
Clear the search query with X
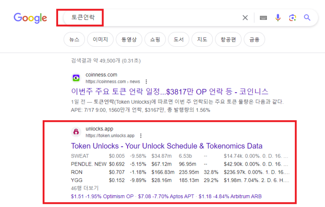(245, 18)
